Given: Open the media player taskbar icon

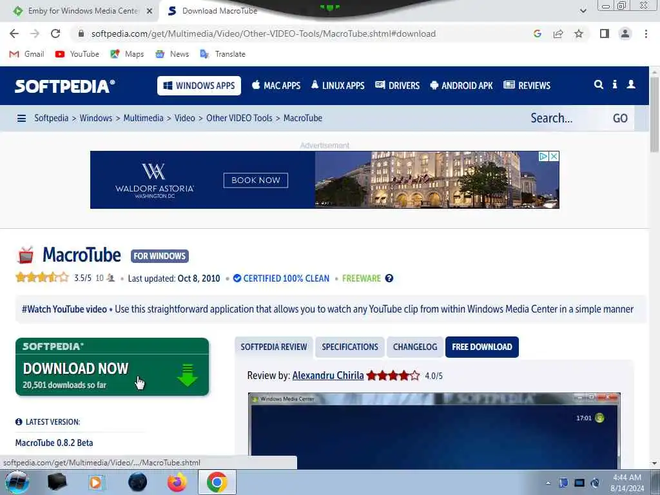Looking at the screenshot, I should 96,482.
